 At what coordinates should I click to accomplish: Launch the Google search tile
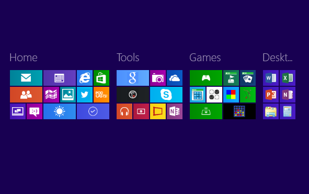[x=133, y=78]
